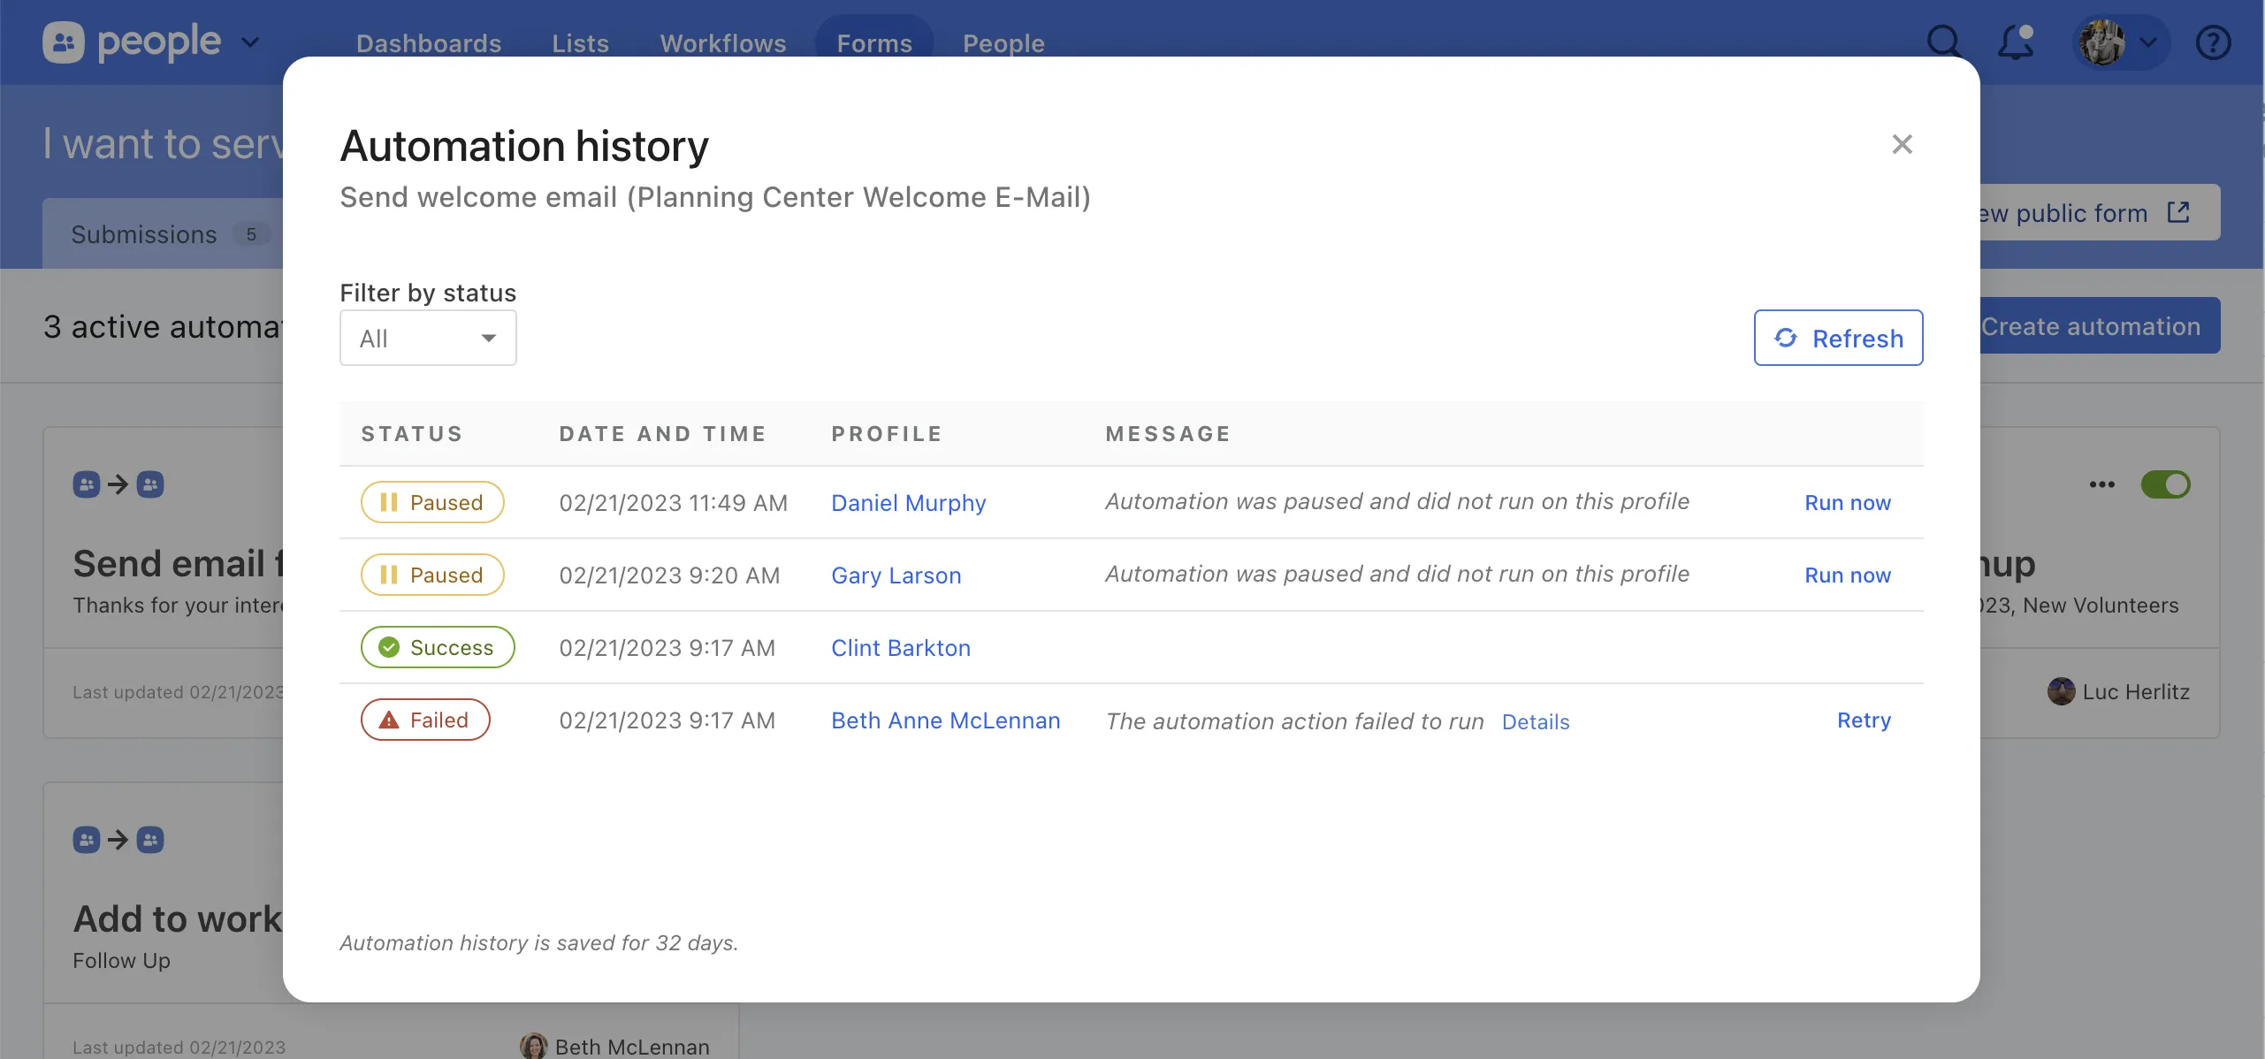Image resolution: width=2265 pixels, height=1059 pixels.
Task: Click the Paused badge on Gary Larson's row
Action: pyautogui.click(x=431, y=575)
